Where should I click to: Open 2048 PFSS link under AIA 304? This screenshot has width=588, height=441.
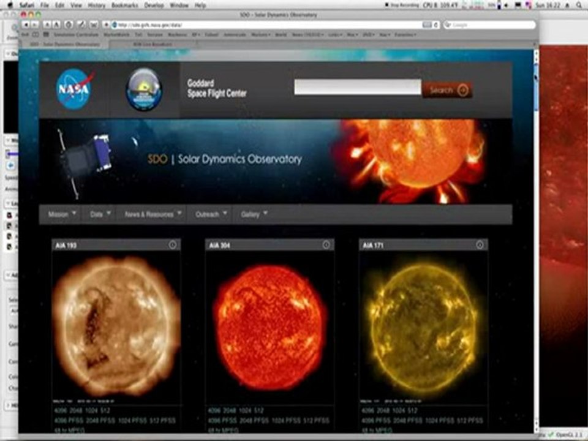click(x=254, y=421)
